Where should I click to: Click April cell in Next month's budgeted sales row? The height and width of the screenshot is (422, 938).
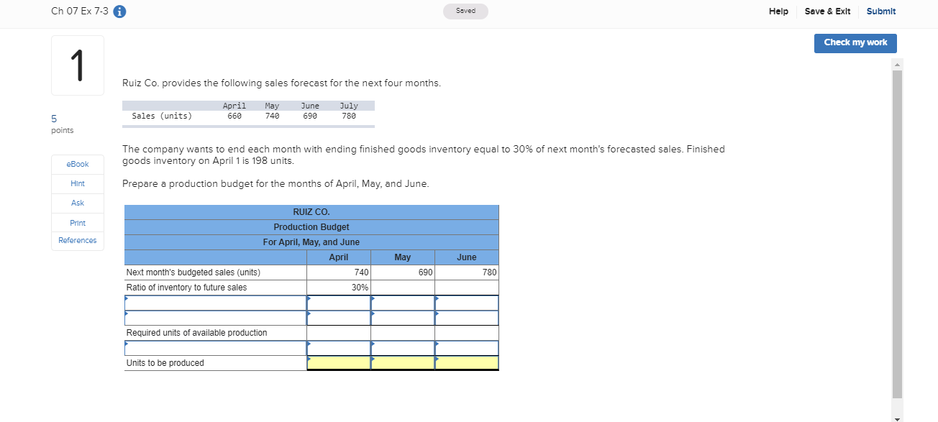tap(339, 272)
